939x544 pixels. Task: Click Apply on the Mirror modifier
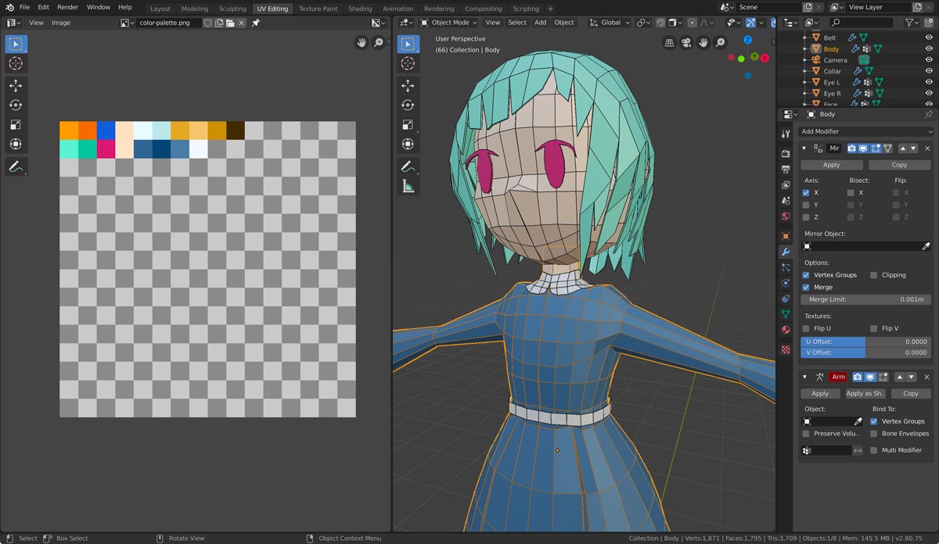pyautogui.click(x=831, y=165)
